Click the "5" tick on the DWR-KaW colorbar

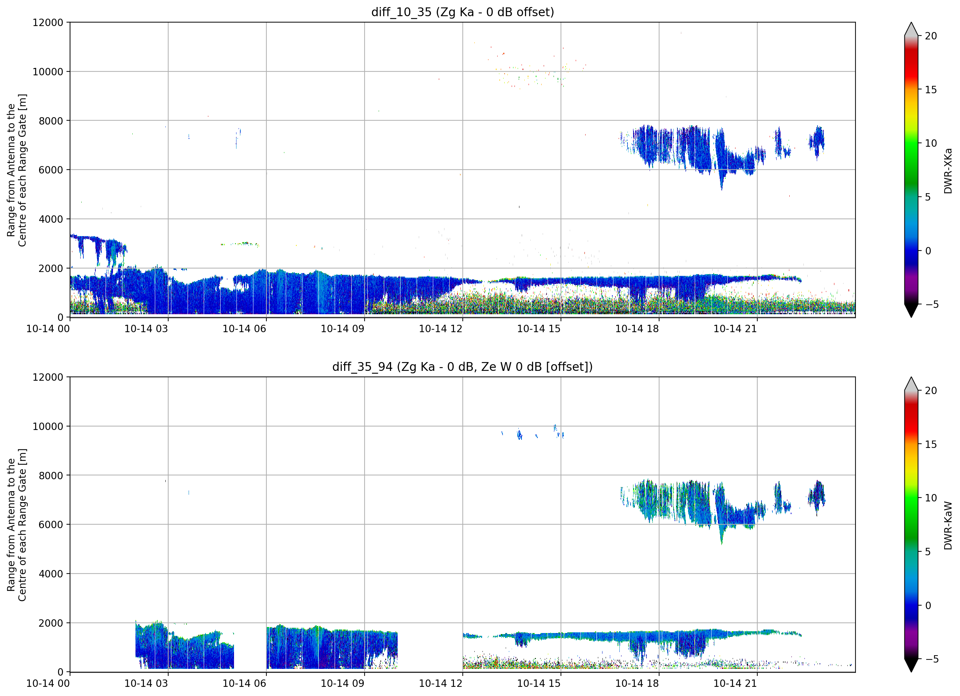click(928, 552)
